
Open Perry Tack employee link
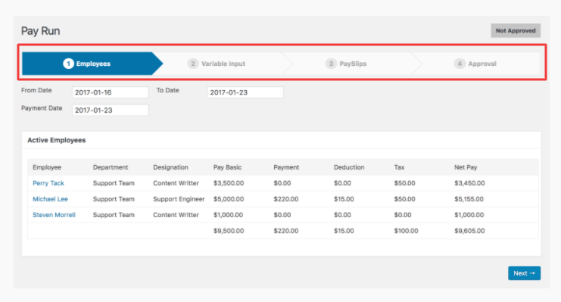click(x=48, y=183)
